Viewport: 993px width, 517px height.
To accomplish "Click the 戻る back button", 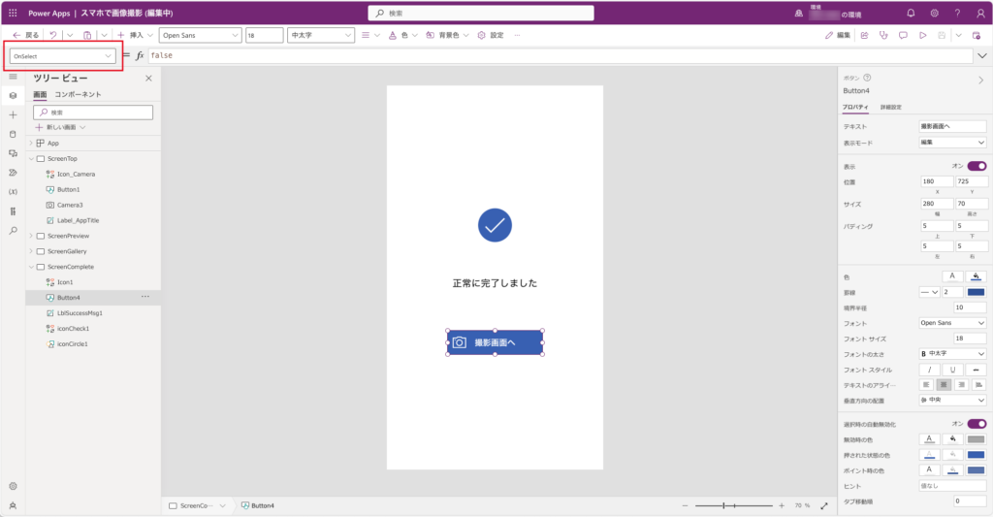I will (25, 35).
